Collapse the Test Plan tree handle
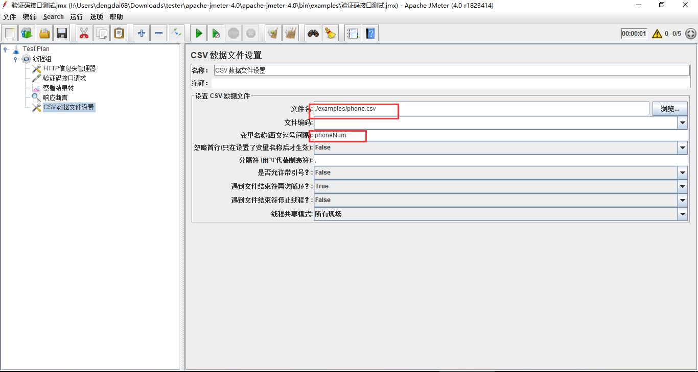Screen dimensions: 698x372 5,49
